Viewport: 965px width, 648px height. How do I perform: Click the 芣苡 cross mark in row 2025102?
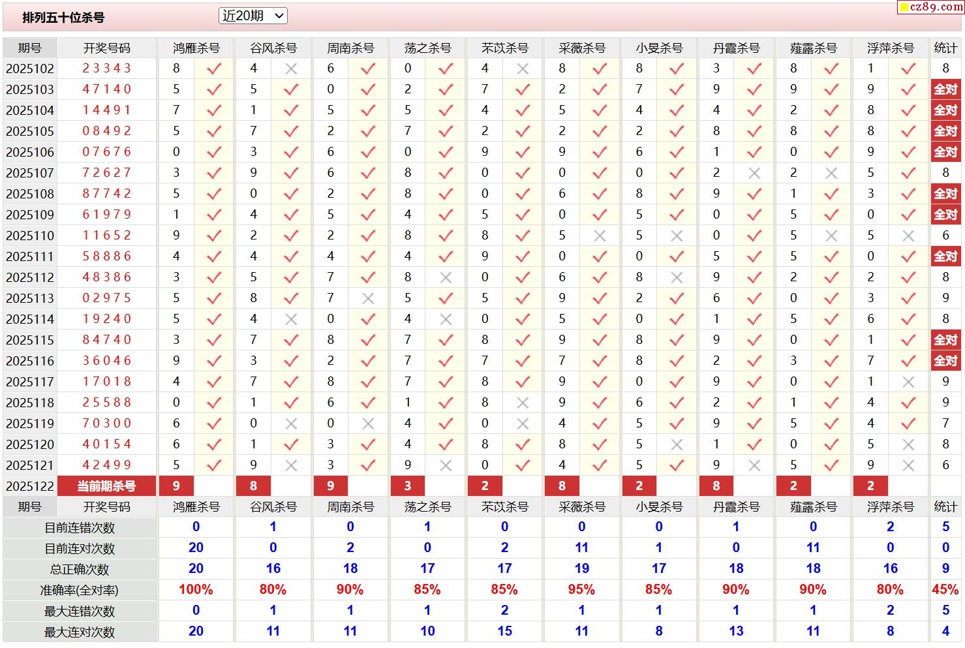pos(523,69)
